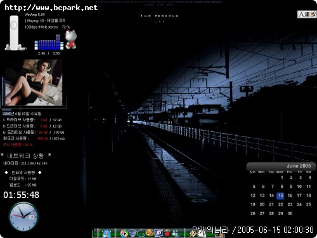Select day 26 on the June calendar
317x238 pixels.
coord(253,213)
